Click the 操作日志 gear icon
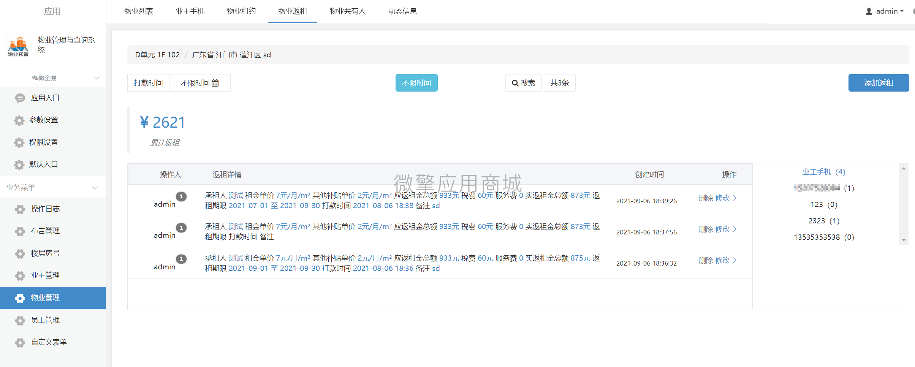 20,209
